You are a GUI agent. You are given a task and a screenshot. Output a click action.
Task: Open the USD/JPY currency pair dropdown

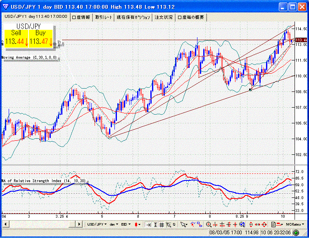(96, 224)
